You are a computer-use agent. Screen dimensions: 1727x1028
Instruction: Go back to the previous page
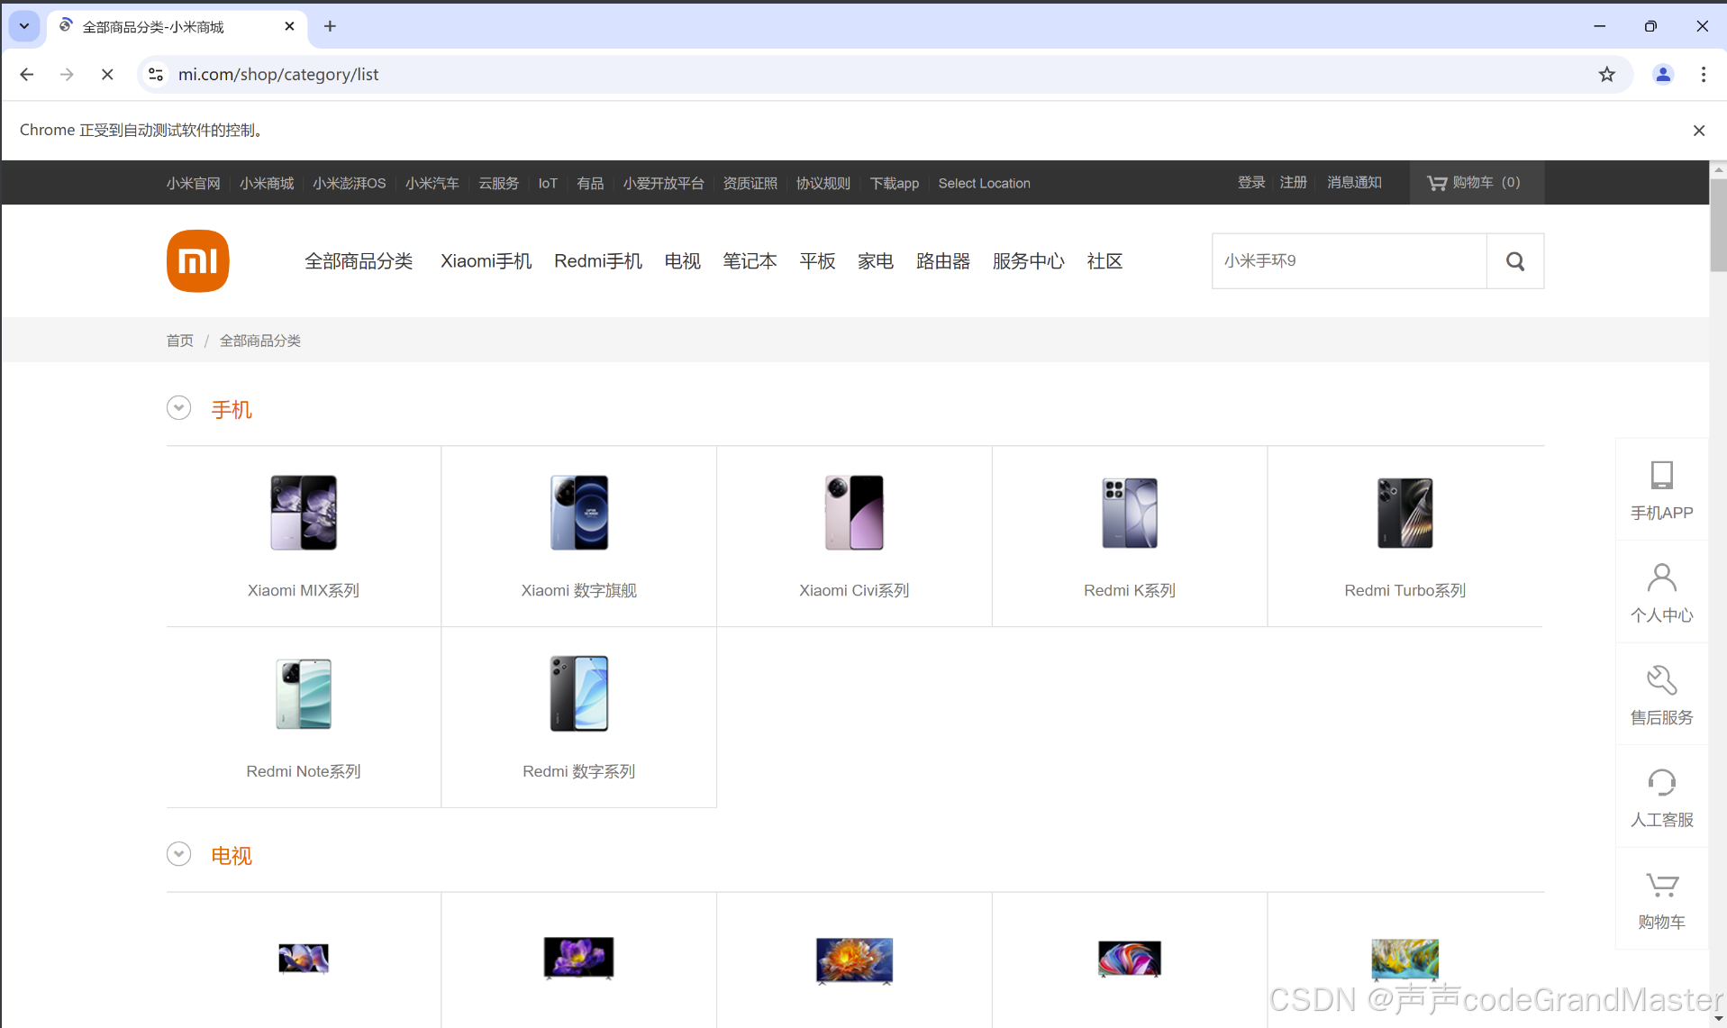coord(27,75)
